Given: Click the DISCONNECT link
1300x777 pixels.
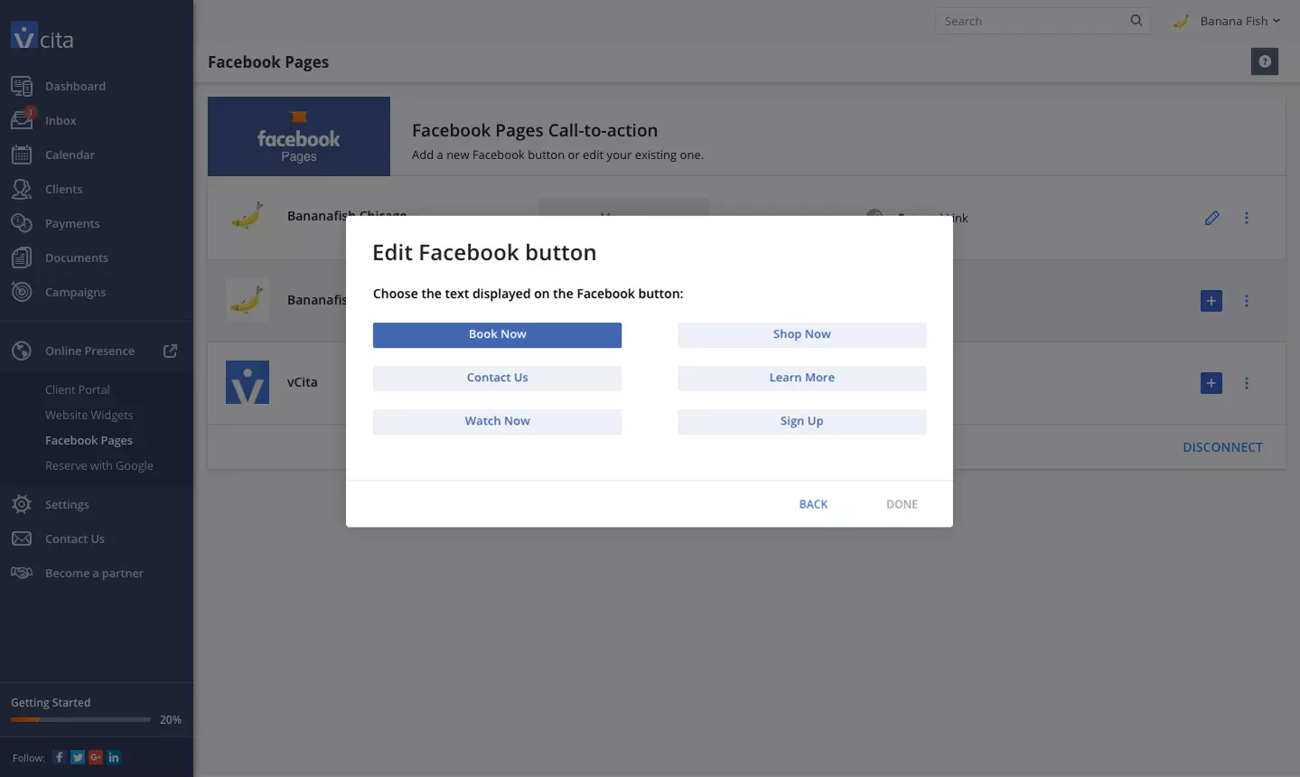Looking at the screenshot, I should click(x=1222, y=447).
